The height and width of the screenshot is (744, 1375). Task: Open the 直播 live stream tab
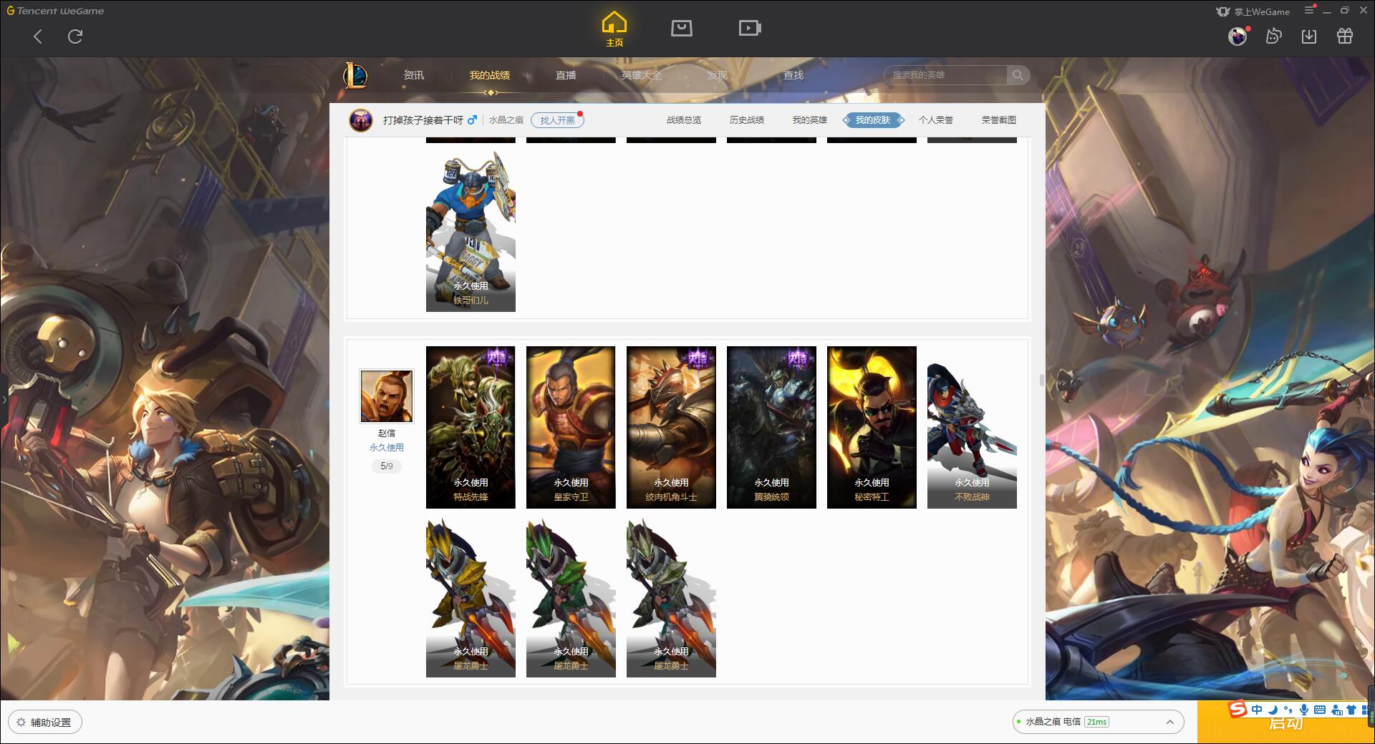tap(566, 75)
